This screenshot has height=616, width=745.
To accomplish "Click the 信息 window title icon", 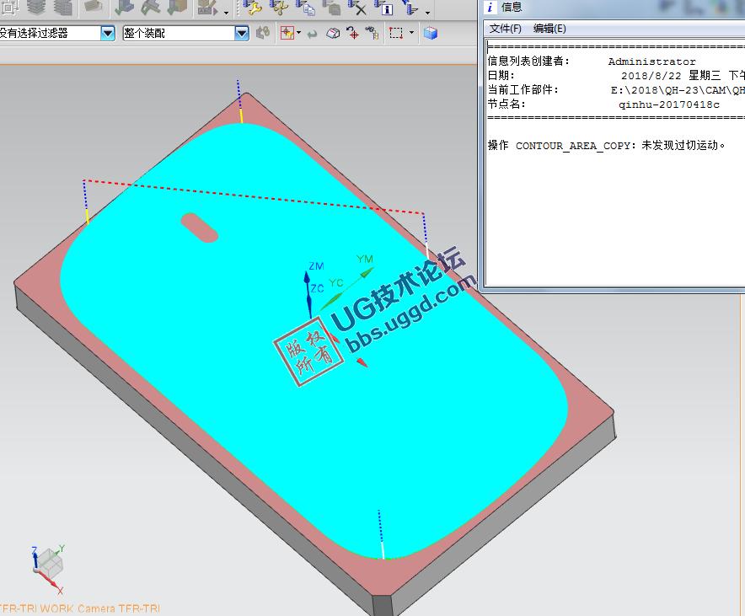I will click(490, 7).
